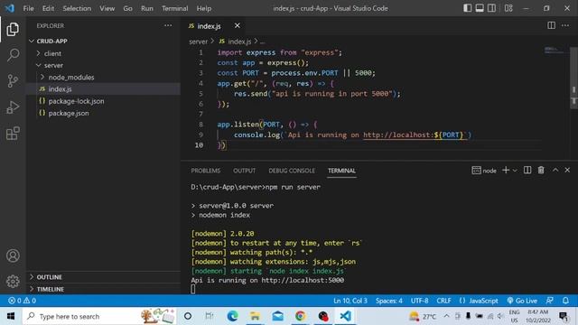Viewport: 578px width, 325px height.
Task: Open the Accounts menu icon
Action: click(13, 255)
